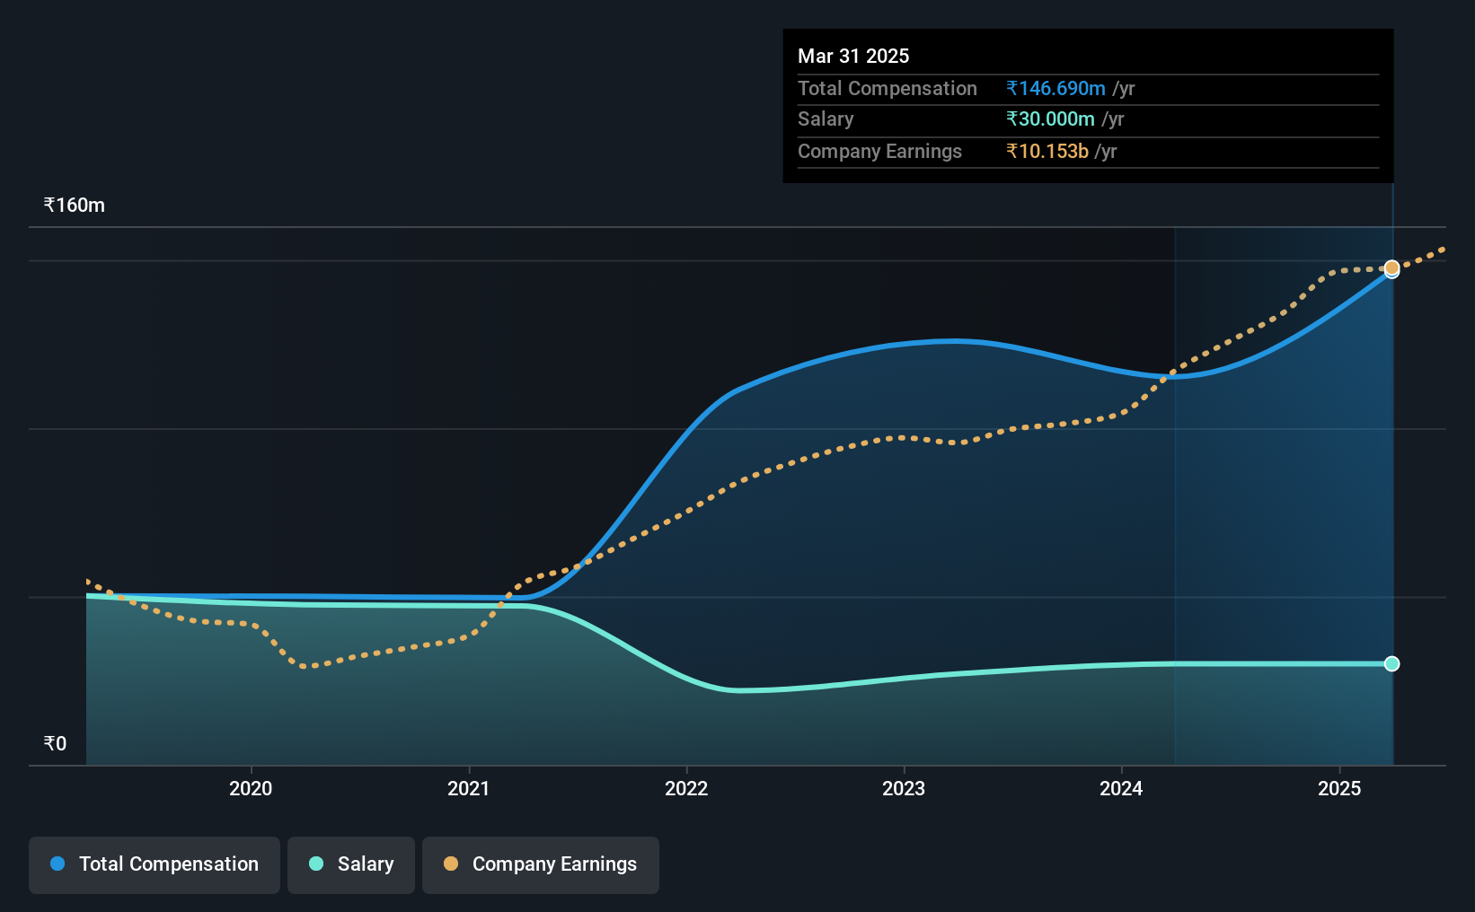Select the 2025 x-axis label
The height and width of the screenshot is (912, 1475).
pos(1339,788)
